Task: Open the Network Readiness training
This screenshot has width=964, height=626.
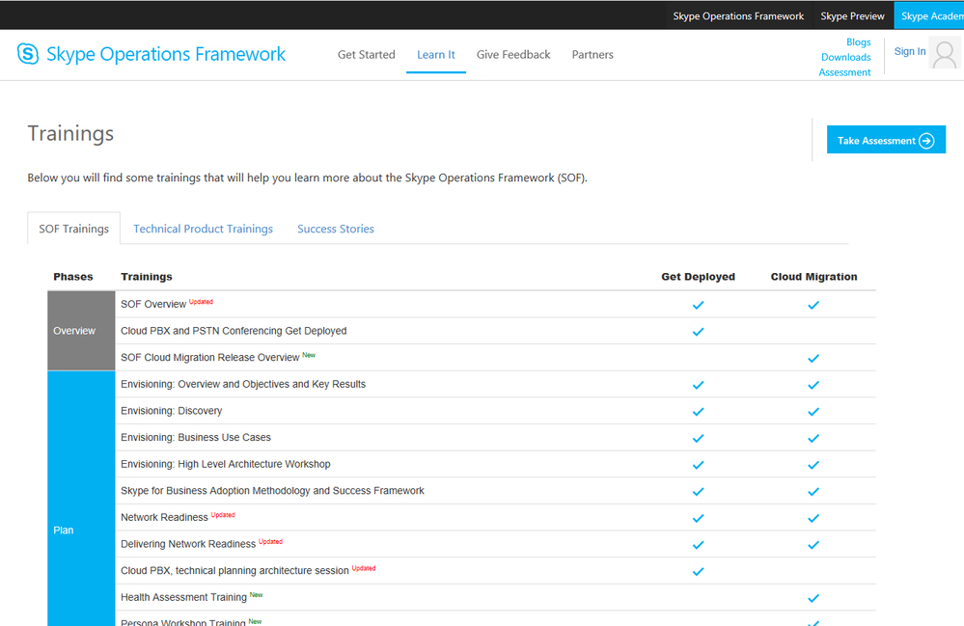Action: pos(164,517)
